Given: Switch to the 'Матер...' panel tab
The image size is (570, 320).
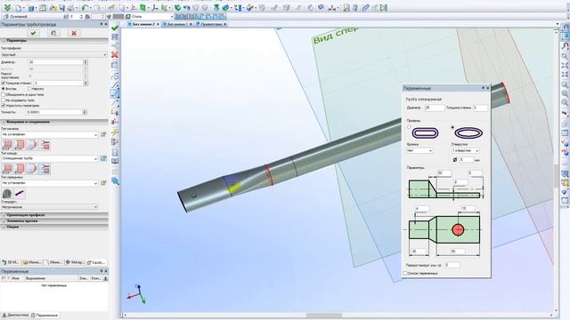Looking at the screenshot, I should click(x=74, y=262).
